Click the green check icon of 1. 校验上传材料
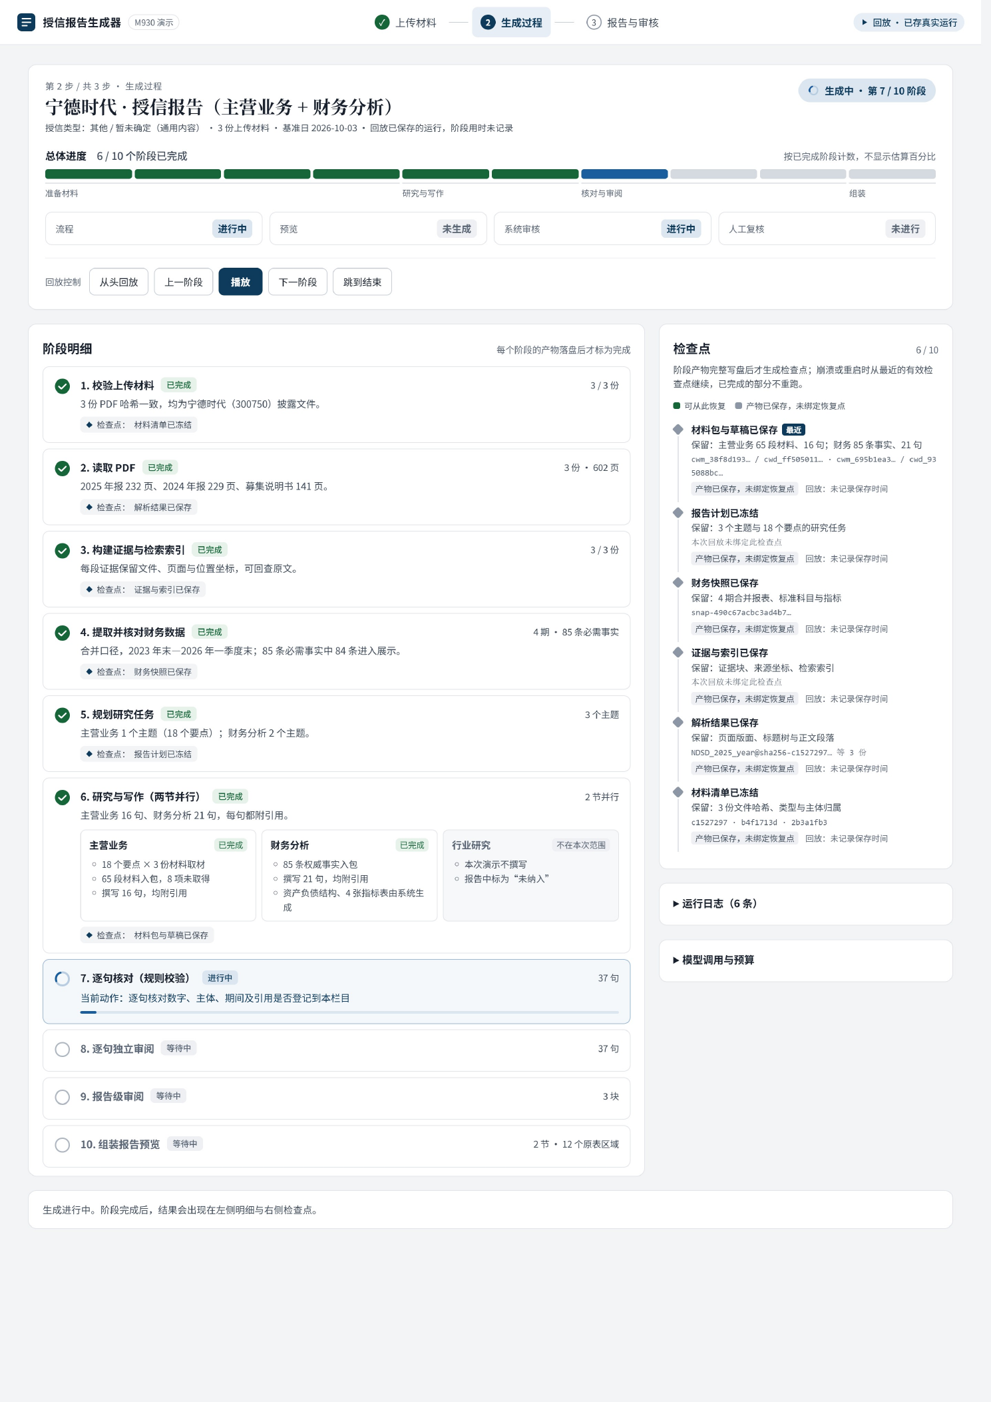Image resolution: width=991 pixels, height=1402 pixels. point(63,386)
